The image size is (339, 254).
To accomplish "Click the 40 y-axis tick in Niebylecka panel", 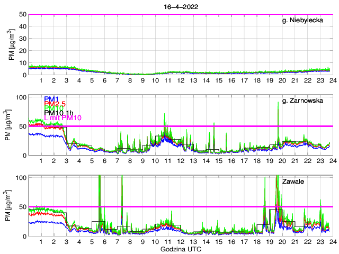I will coord(23,26).
